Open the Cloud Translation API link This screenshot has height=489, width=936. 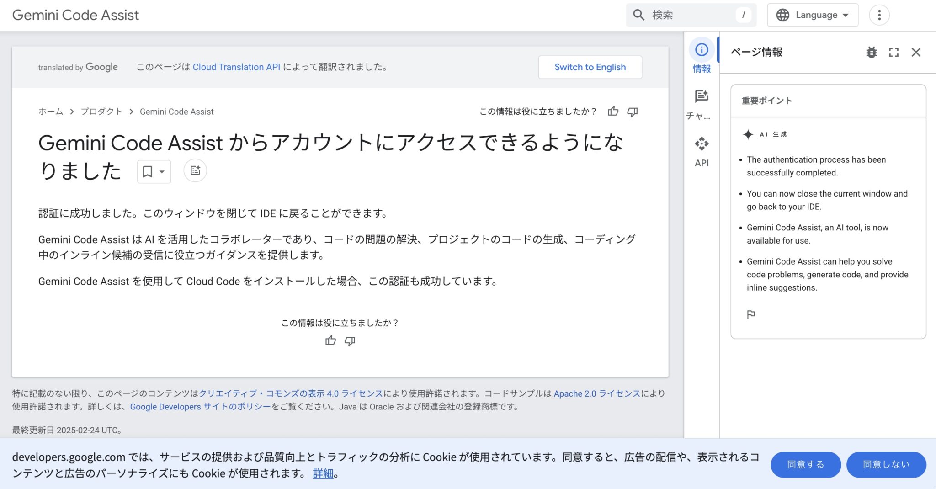(237, 67)
